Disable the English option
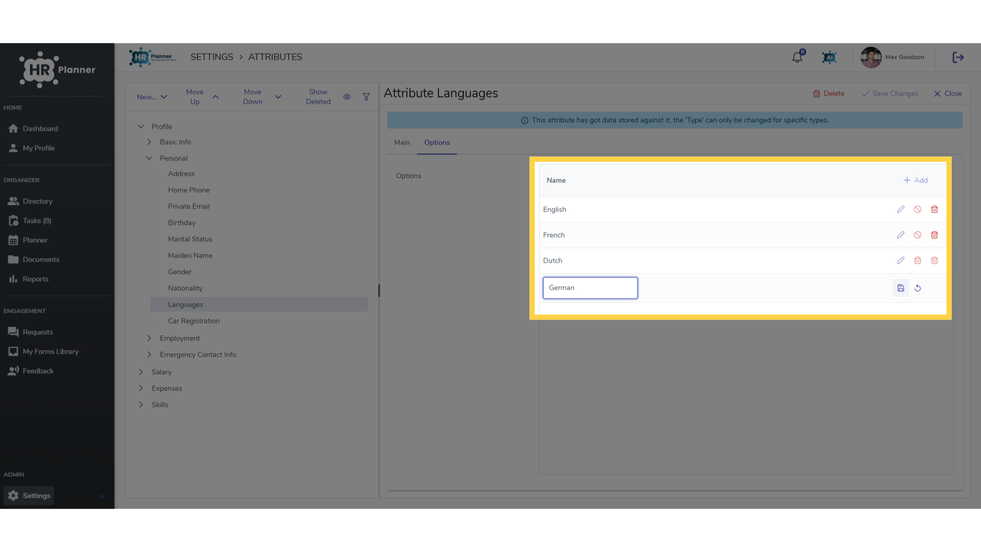The height and width of the screenshot is (552, 981). (x=918, y=210)
